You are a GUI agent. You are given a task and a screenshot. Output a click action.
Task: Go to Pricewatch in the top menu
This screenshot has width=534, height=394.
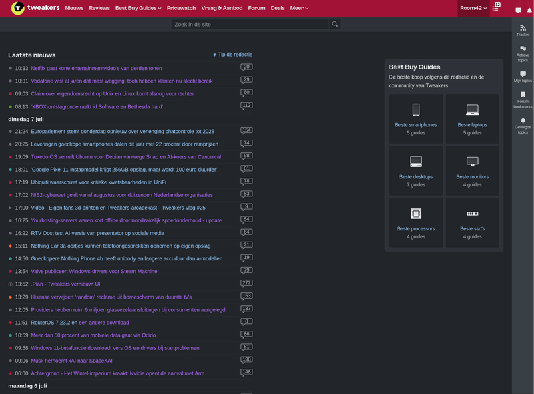(181, 8)
